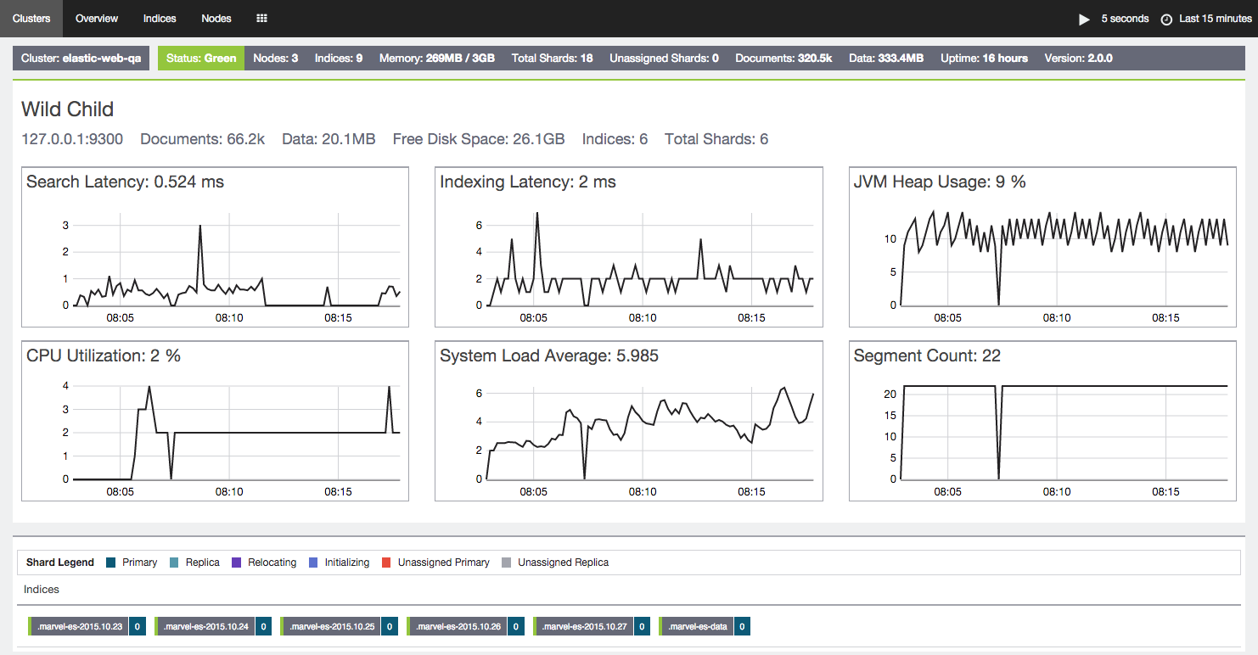Click the Cluster: elastic-web-qa label
The image size is (1258, 655).
(x=81, y=59)
